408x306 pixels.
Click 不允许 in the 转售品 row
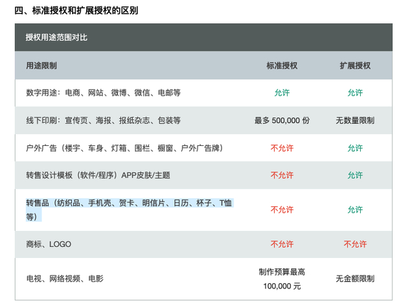tap(282, 209)
